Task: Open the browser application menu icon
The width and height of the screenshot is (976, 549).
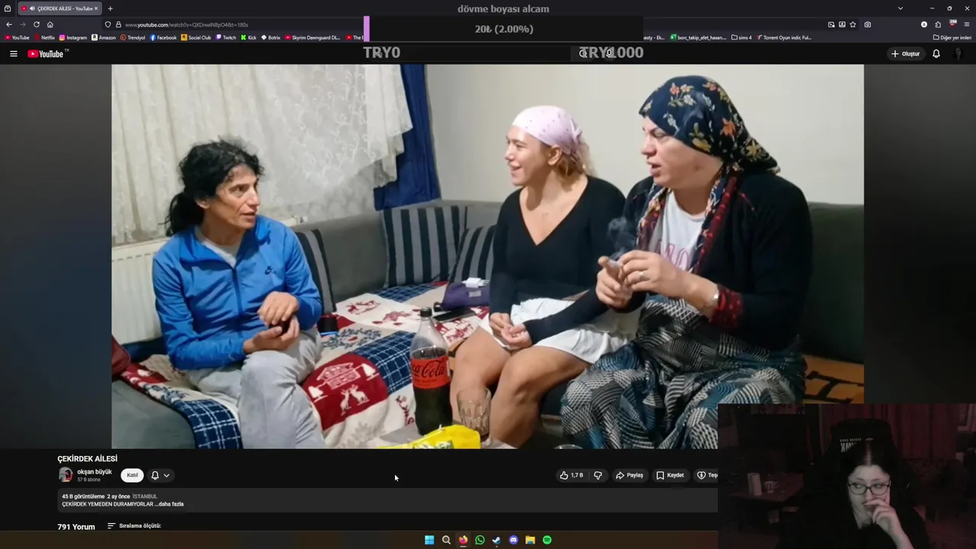Action: click(967, 24)
